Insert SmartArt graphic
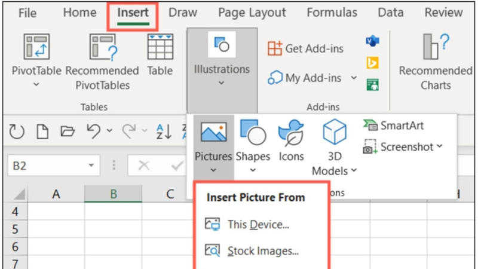The image size is (478, 269). click(x=394, y=126)
